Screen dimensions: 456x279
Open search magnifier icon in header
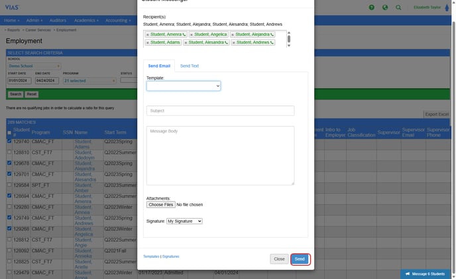(398, 7)
